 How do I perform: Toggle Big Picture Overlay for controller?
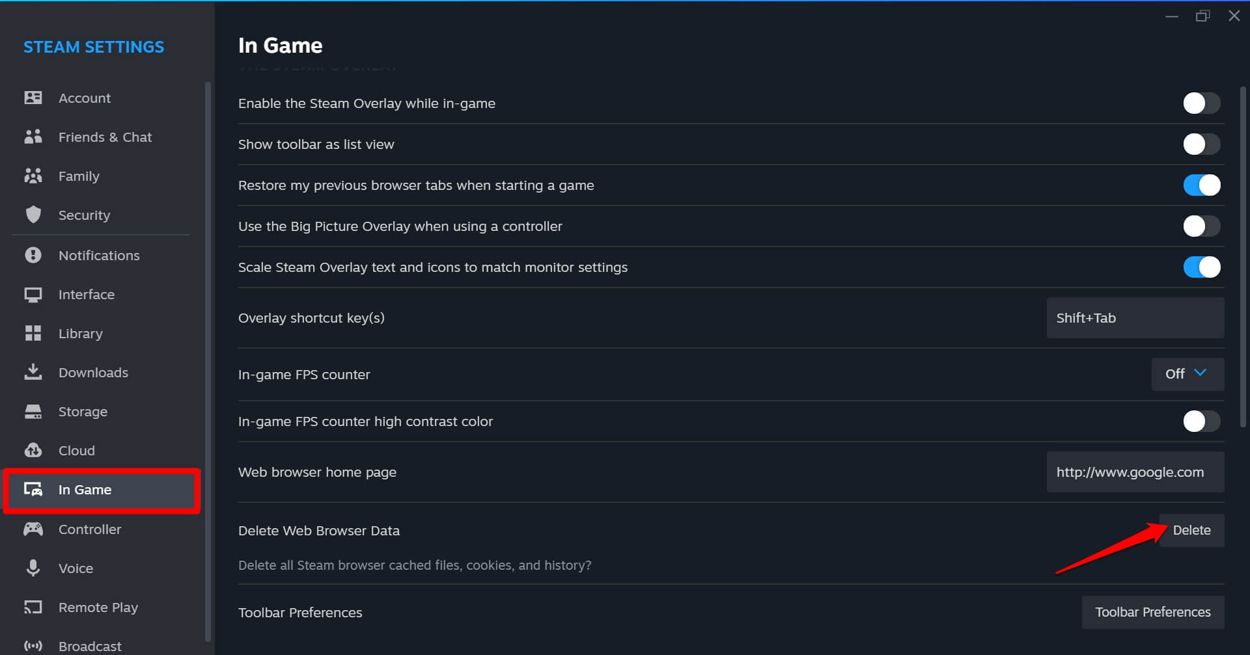pos(1201,226)
